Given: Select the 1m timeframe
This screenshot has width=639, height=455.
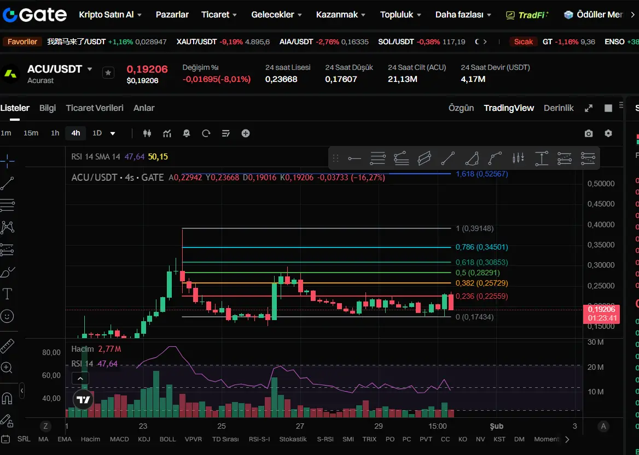Looking at the screenshot, I should click(6, 133).
